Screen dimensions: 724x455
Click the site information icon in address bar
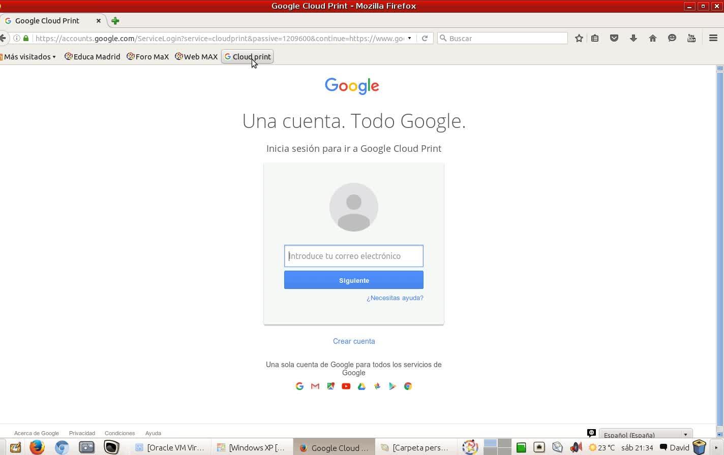(17, 38)
